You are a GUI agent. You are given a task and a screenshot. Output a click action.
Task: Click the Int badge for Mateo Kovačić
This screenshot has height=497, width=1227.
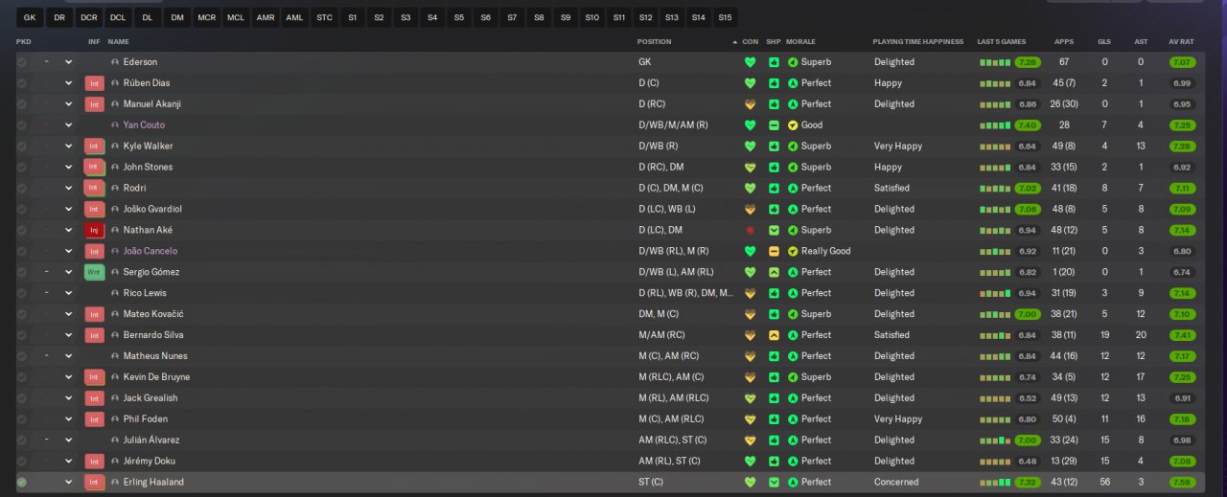coord(94,314)
